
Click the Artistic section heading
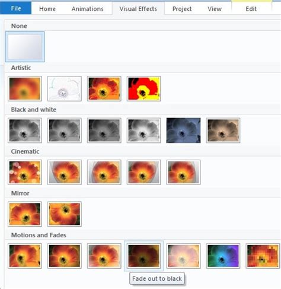pos(21,68)
